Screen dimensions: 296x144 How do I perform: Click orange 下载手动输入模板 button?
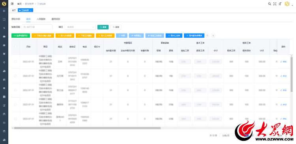tap(43, 35)
